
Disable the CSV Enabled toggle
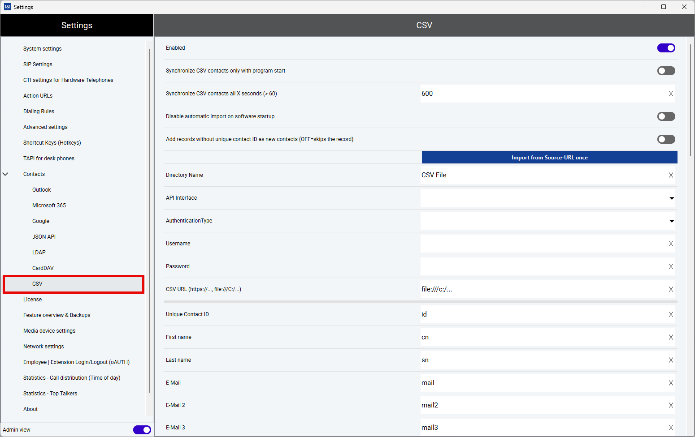pos(666,48)
